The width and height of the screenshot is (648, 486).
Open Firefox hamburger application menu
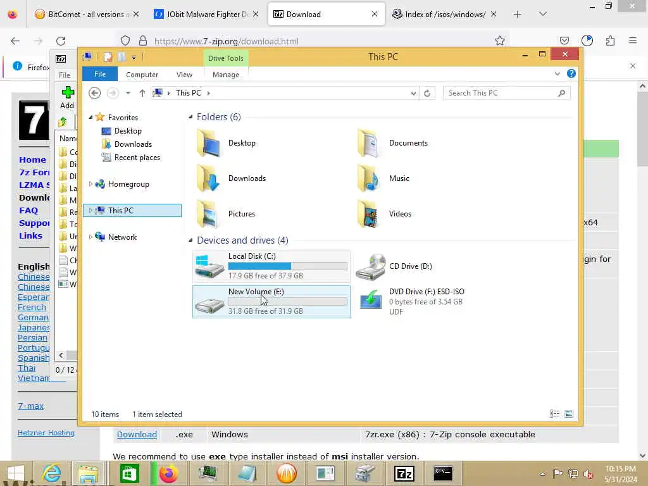point(633,40)
